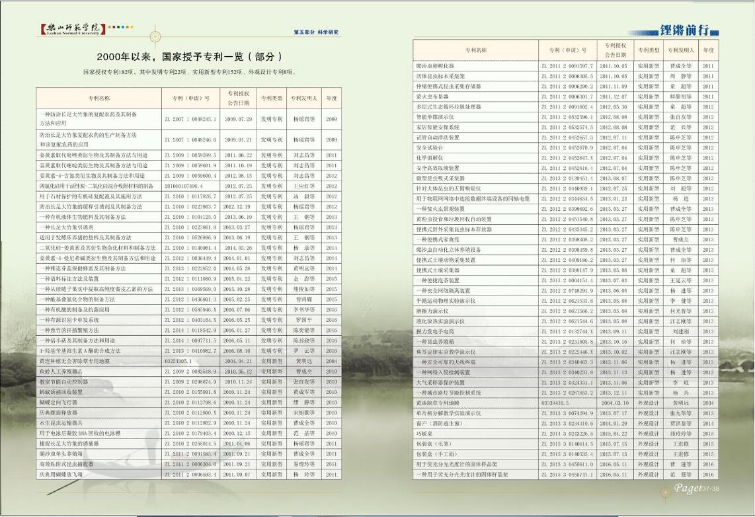The height and width of the screenshot is (517, 755).
Task: Click patent name "爬沙虫卵孵化器"
Action: point(435,66)
